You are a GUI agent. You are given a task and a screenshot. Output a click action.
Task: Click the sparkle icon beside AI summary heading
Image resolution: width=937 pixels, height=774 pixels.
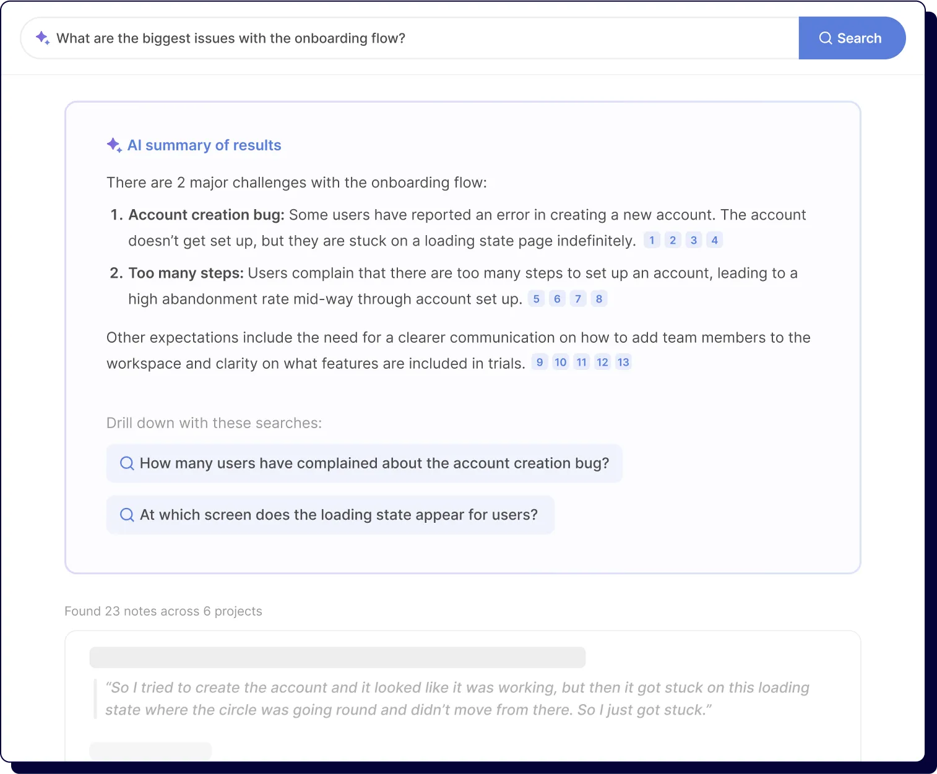(114, 145)
